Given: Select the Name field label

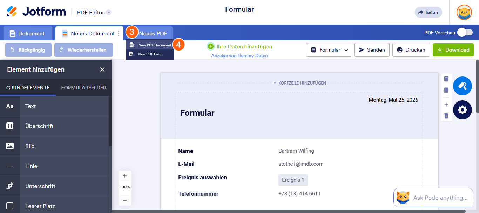Looking at the screenshot, I should (185, 151).
